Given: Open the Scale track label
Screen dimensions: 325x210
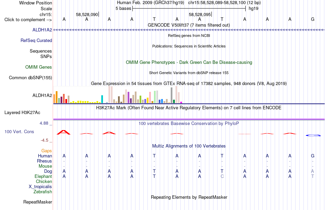Looking at the screenshot, I should tap(46, 9).
